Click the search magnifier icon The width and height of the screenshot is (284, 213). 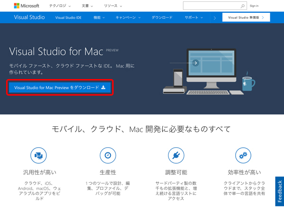(x=242, y=6)
